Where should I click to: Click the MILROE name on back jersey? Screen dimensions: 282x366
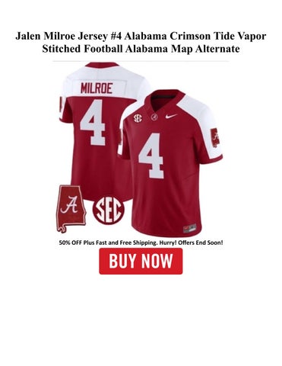pyautogui.click(x=97, y=89)
